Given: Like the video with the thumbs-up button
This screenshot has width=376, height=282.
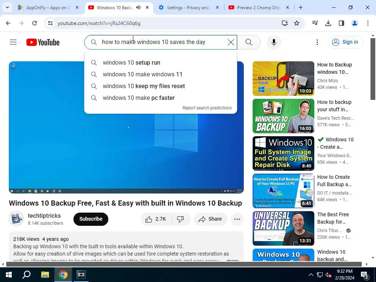Looking at the screenshot, I should pyautogui.click(x=156, y=219).
